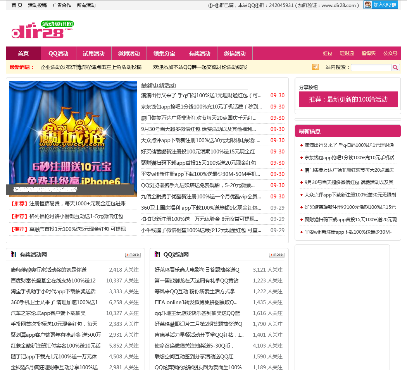
Task: Open 平安wifi新注册app in 最新信息 sidebar
Action: tap(348, 232)
